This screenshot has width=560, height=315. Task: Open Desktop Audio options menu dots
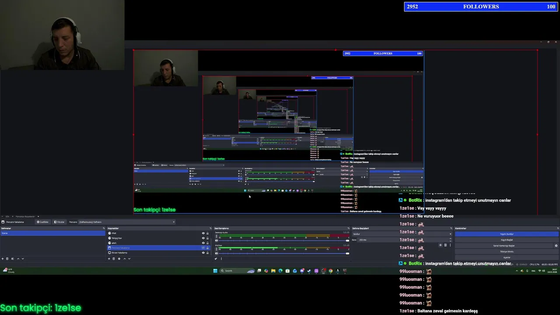click(x=217, y=236)
